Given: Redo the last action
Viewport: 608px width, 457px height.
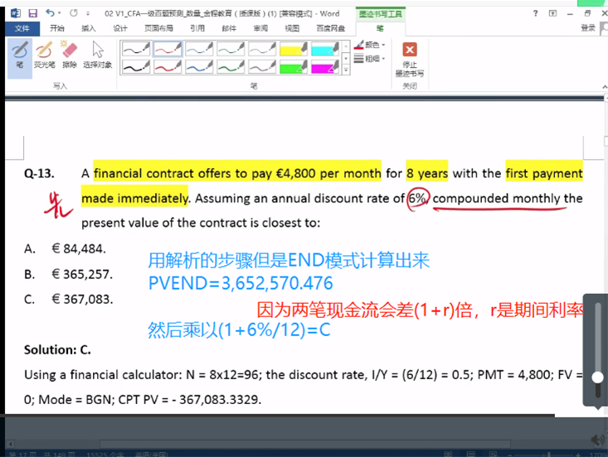Looking at the screenshot, I should (x=73, y=13).
